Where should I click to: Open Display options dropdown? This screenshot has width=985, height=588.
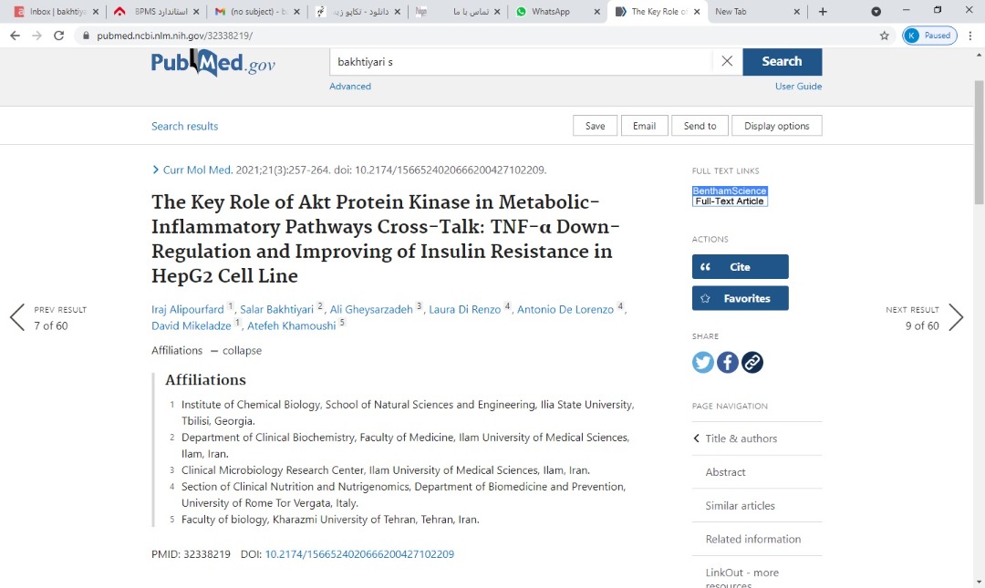[x=776, y=126]
